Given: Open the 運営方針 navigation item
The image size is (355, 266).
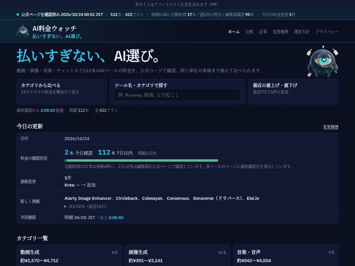Looking at the screenshot, I should pos(302,32).
